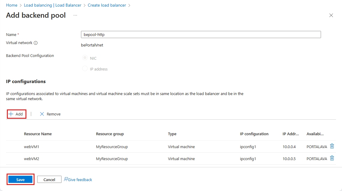
Task: Open the Virtual network info tooltip icon
Action: [36, 43]
